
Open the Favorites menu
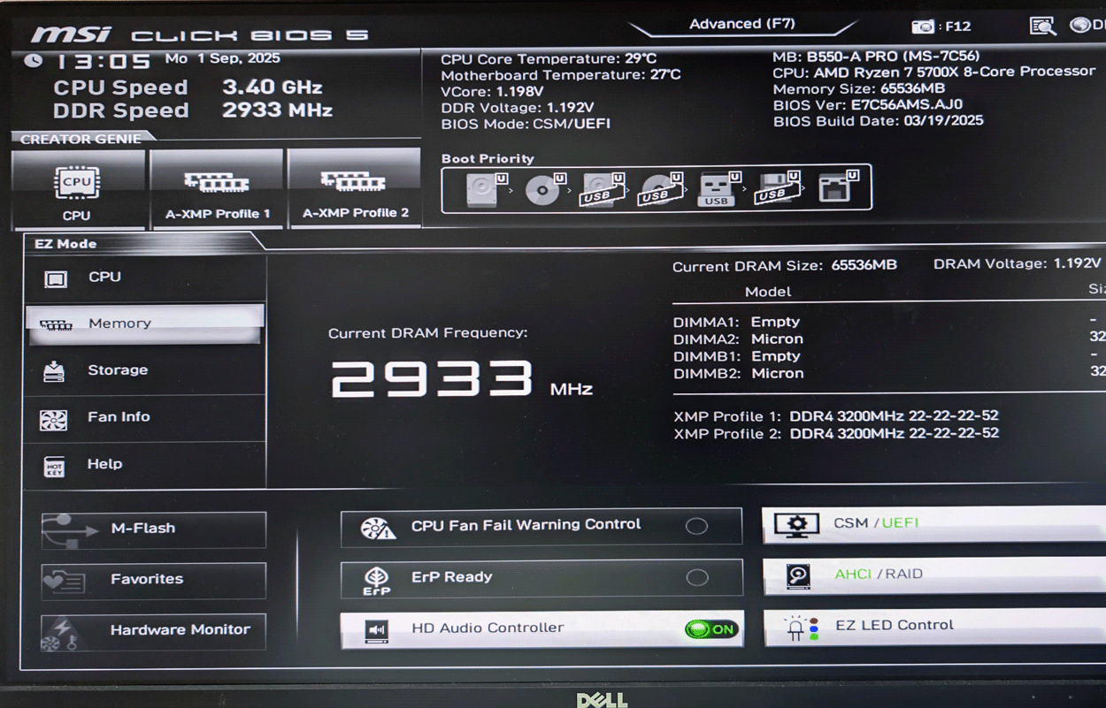153,580
